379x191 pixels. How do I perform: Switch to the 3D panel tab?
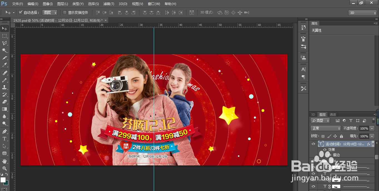pos(313,115)
